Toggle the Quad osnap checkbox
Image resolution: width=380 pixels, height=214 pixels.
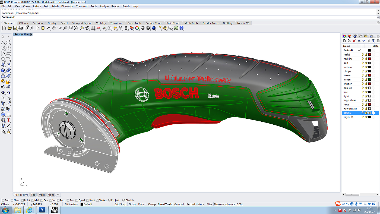tap(77, 200)
